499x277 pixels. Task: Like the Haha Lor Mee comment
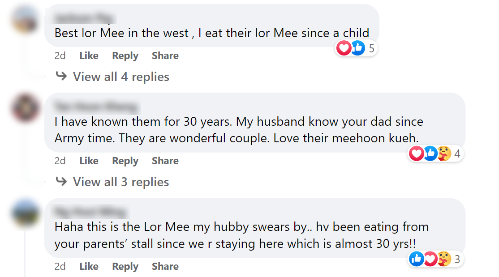click(x=89, y=267)
